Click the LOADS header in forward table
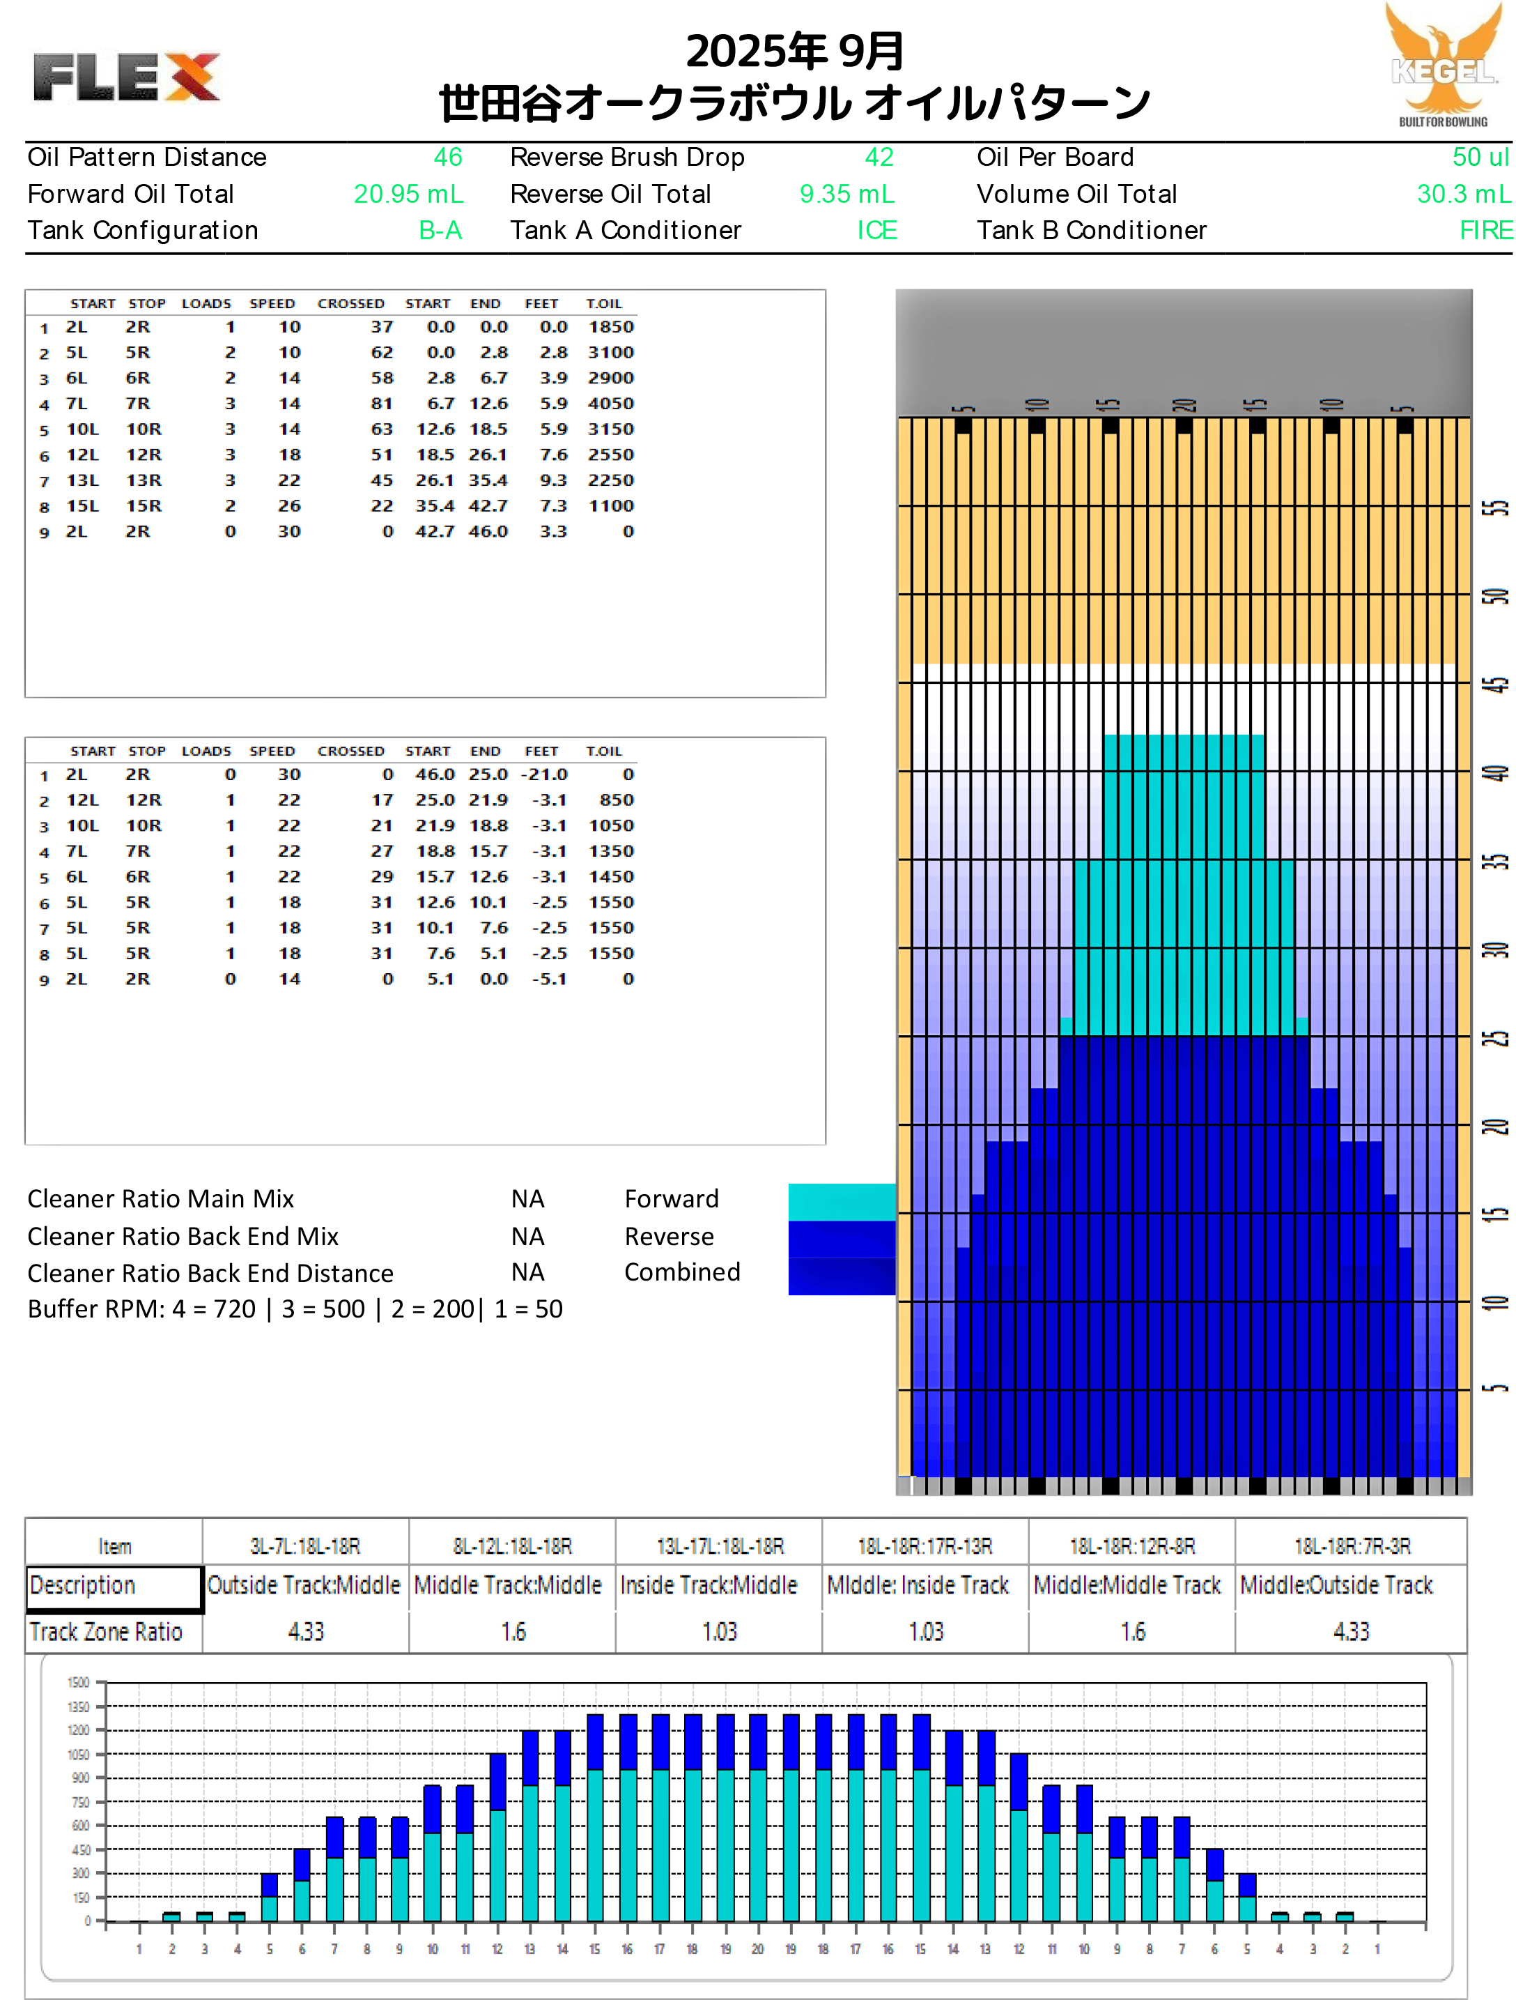Viewport: 1516px width, 2000px height. click(206, 304)
